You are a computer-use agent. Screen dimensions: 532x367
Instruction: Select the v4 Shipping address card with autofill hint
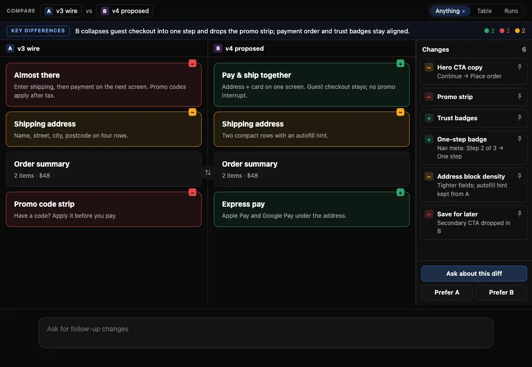click(x=311, y=129)
